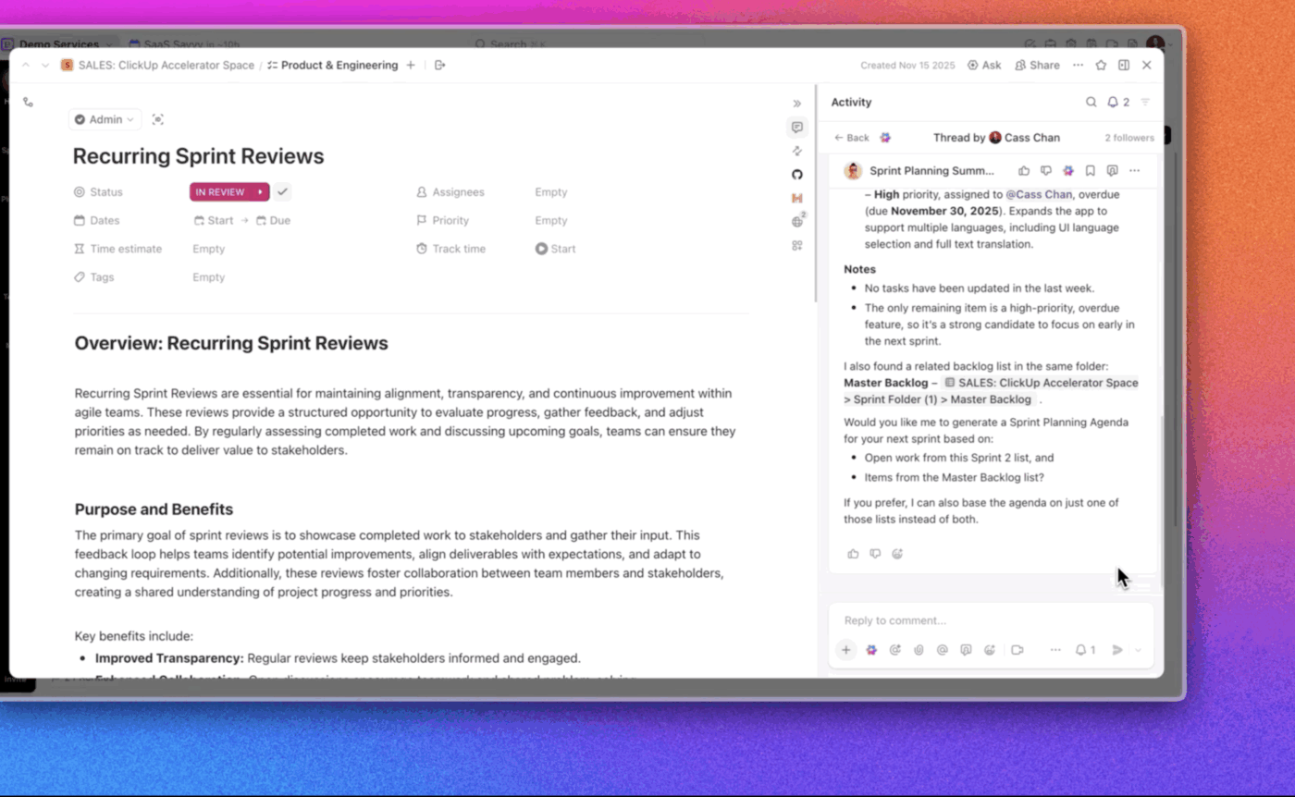Click the assign comment icon in reply toolbar
The height and width of the screenshot is (797, 1295).
pyautogui.click(x=966, y=650)
